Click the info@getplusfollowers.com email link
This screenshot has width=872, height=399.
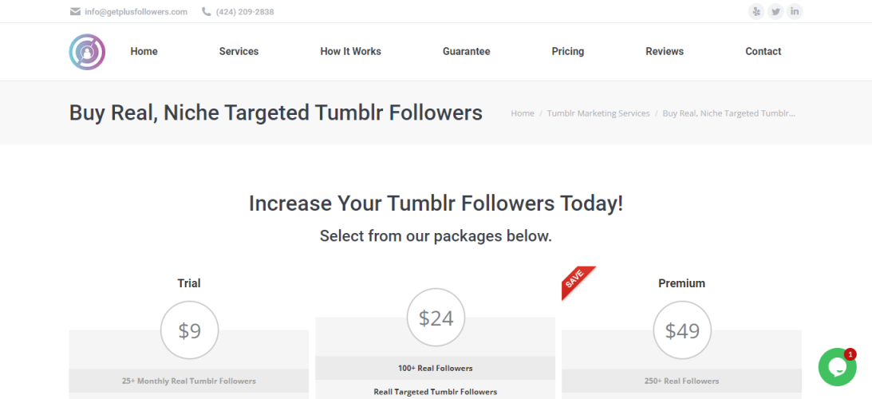pos(136,12)
